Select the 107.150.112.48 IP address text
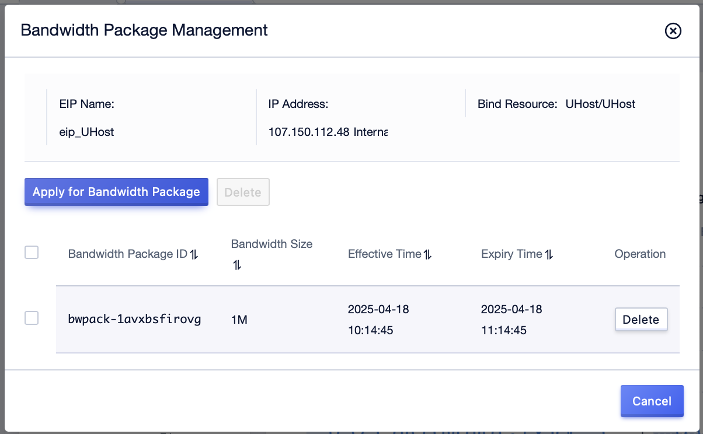 308,132
